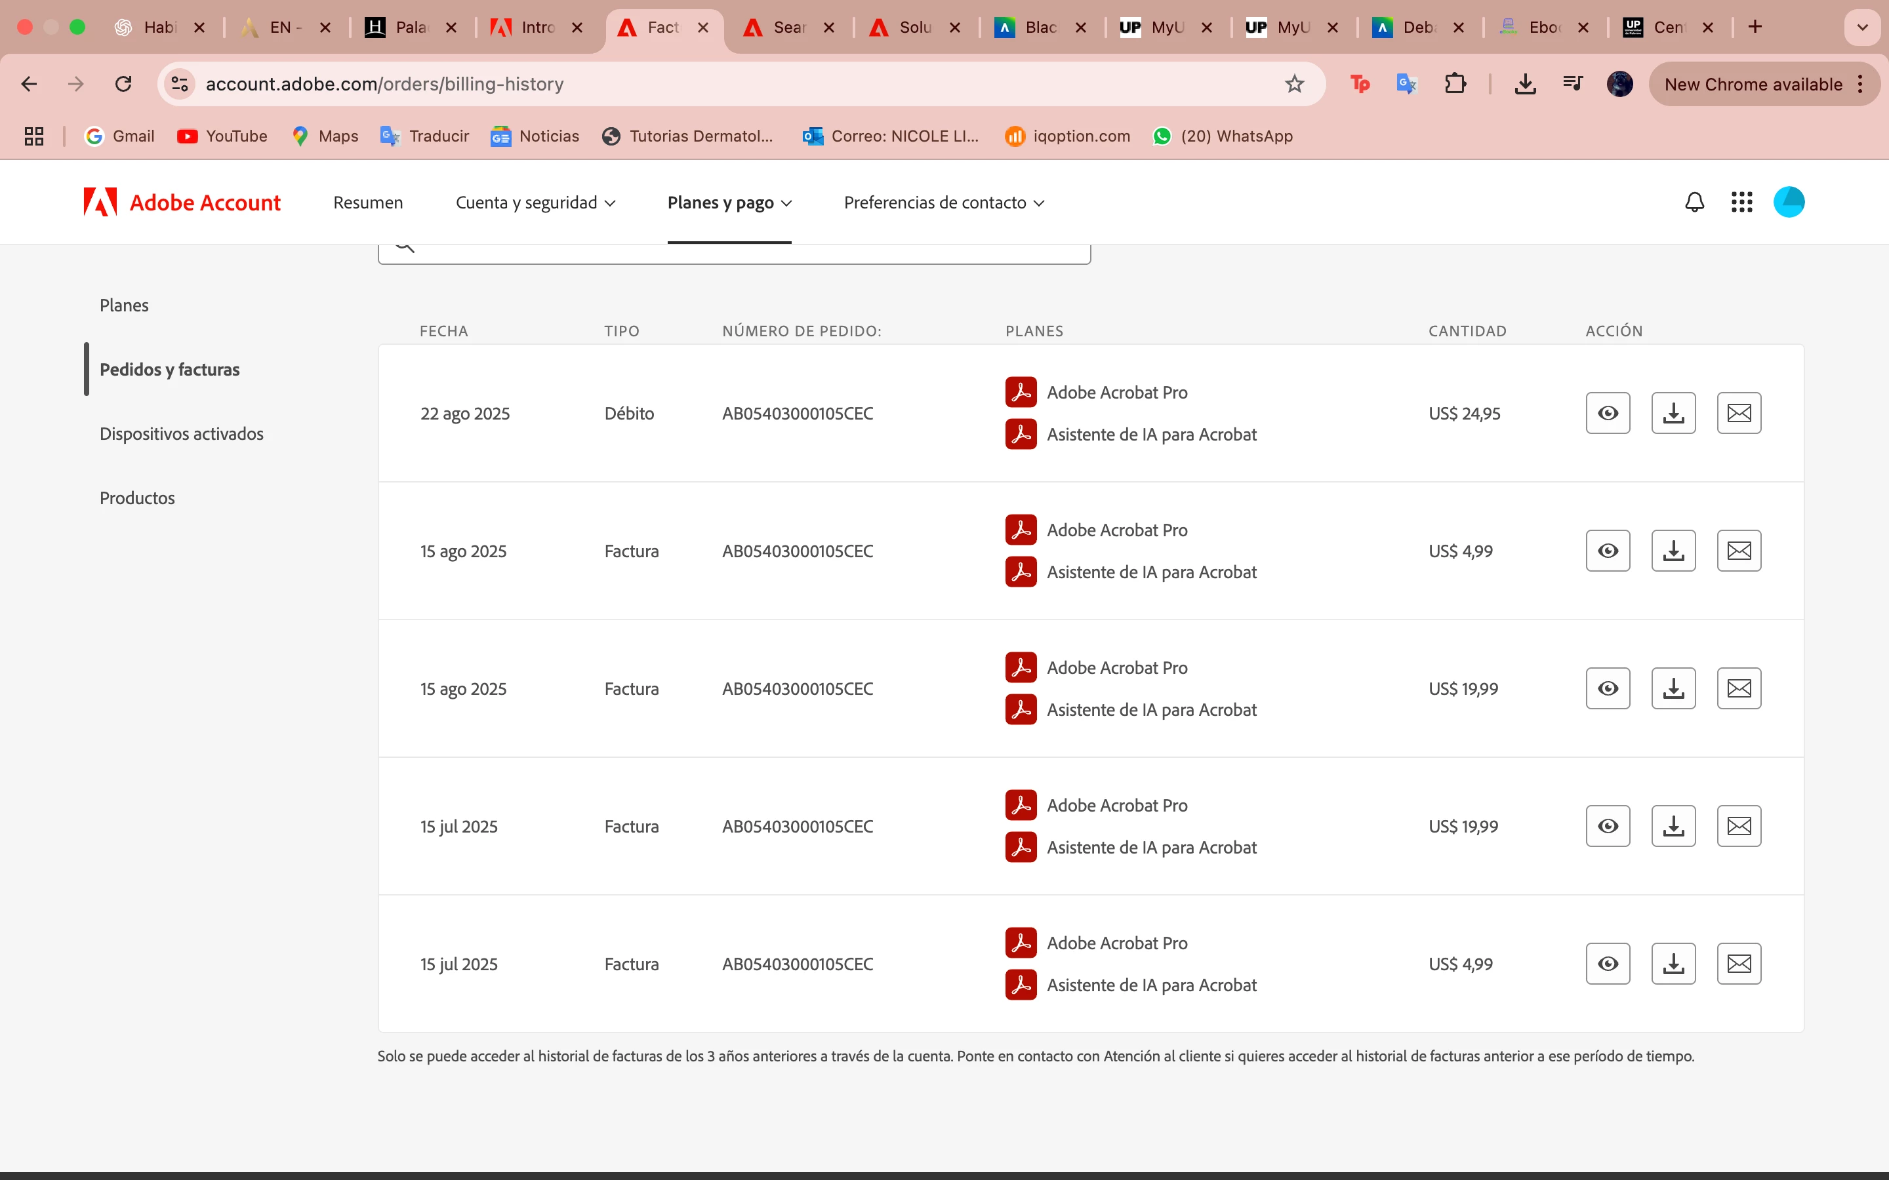This screenshot has height=1180, width=1889.
Task: Click the profile avatar in the Adobe header
Action: 1788,202
